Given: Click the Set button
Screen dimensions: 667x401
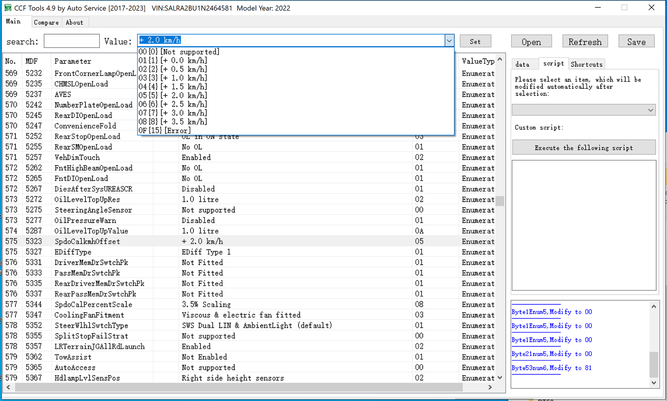Looking at the screenshot, I should pyautogui.click(x=475, y=41).
